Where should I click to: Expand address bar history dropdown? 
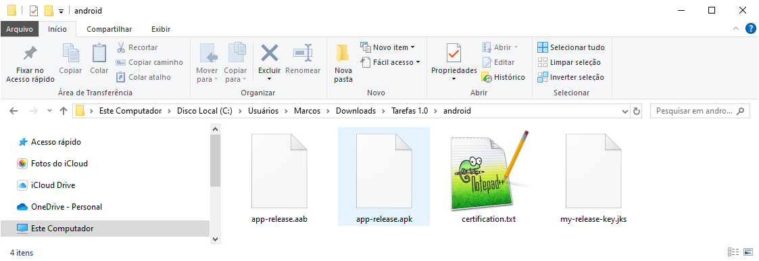tap(625, 111)
